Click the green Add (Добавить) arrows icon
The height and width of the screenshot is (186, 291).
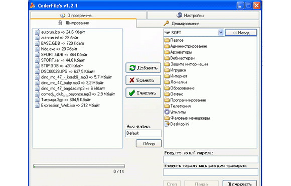[132, 68]
